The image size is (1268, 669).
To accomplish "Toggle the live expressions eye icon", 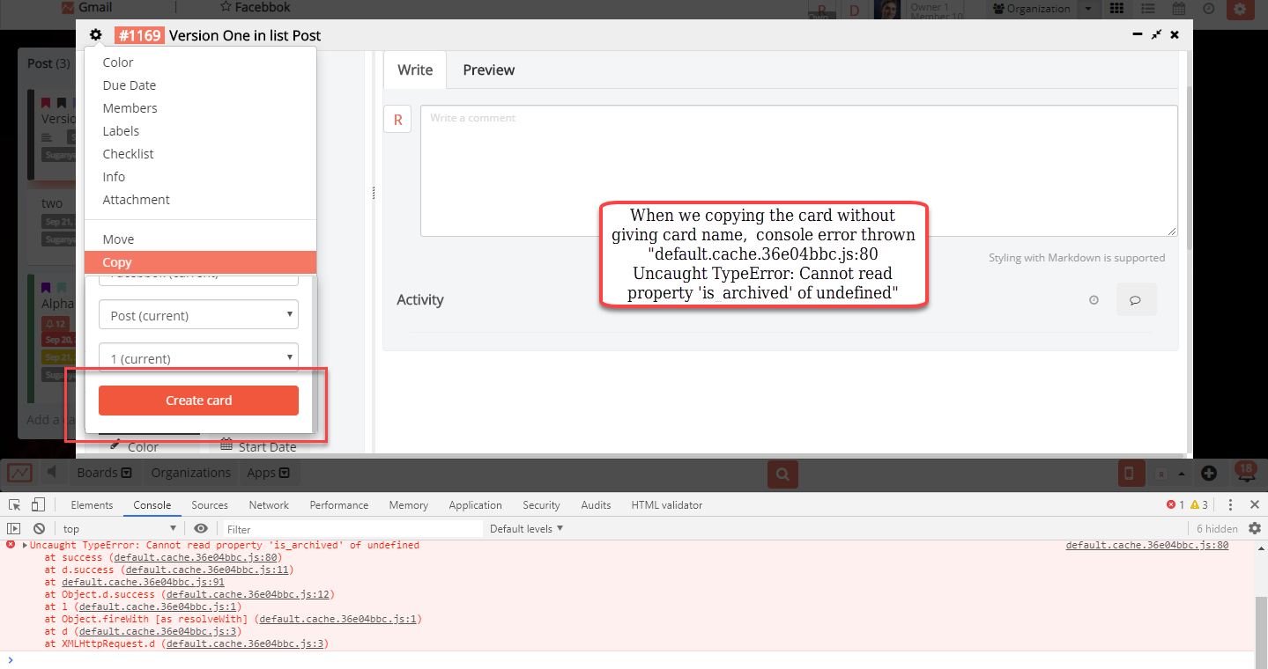I will pos(201,528).
